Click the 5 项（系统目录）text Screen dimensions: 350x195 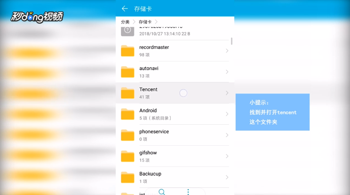[x=155, y=118]
